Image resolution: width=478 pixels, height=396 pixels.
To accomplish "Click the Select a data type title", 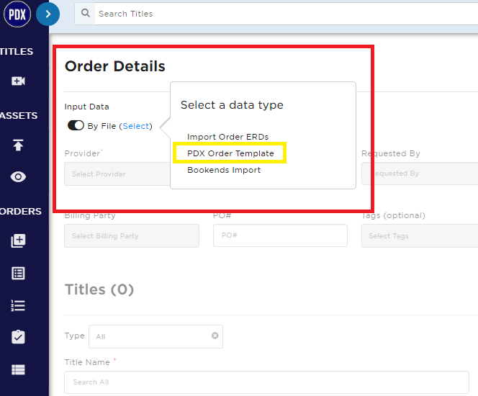I will pos(232,105).
